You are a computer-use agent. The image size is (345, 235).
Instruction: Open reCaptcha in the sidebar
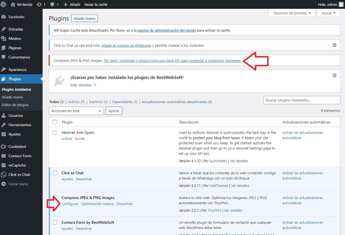17,165
